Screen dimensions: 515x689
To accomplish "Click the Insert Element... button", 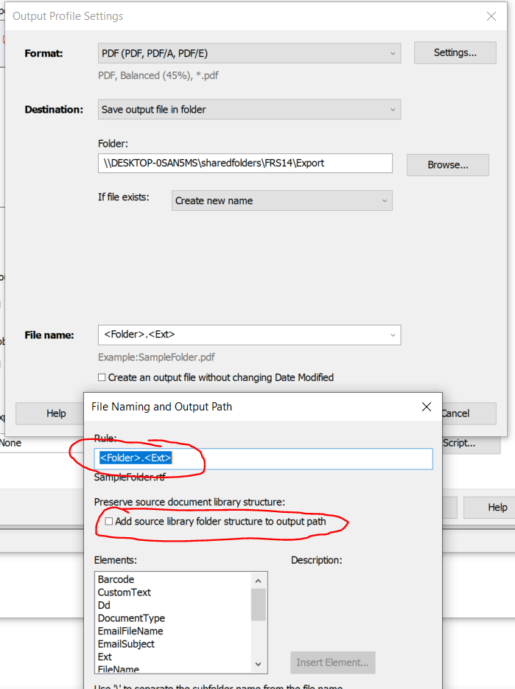I will click(332, 662).
